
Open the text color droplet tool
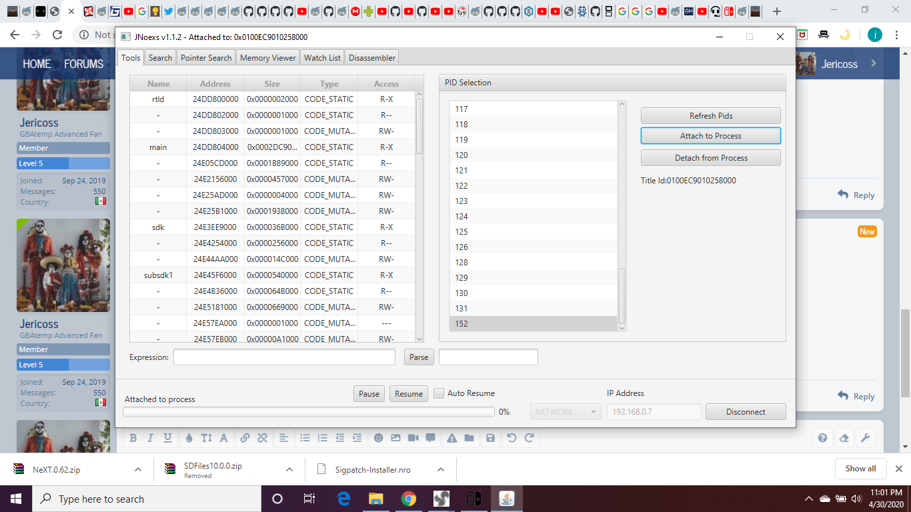tap(189, 438)
